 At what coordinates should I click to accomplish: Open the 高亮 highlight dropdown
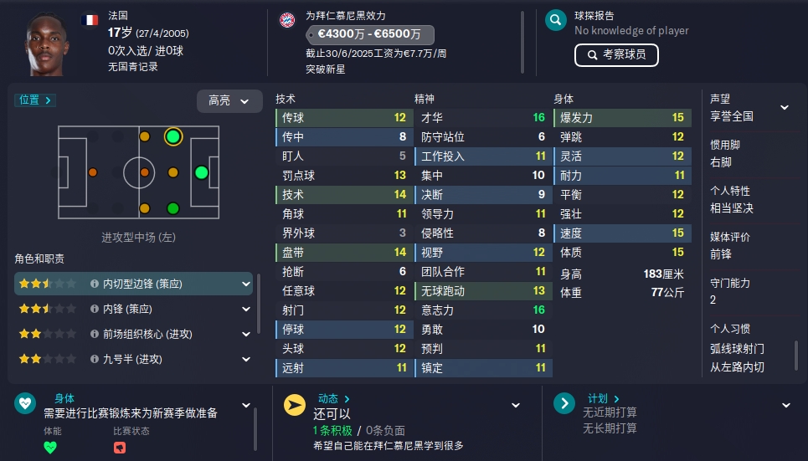[229, 101]
